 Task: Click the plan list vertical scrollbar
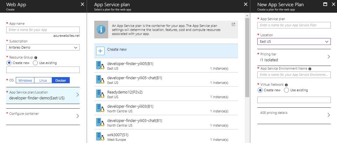(x=247, y=56)
